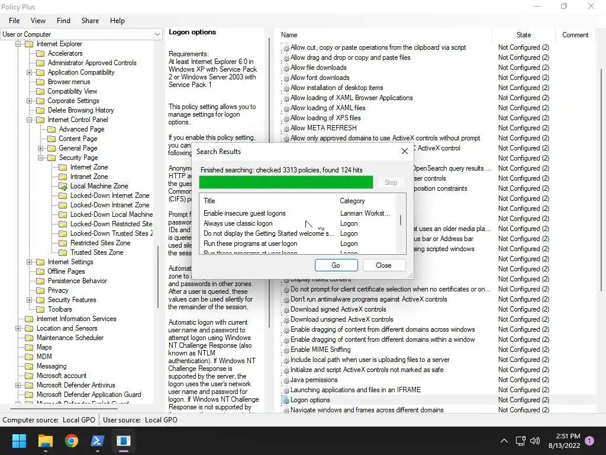
Task: Expand the Microsoft Defender Antivirus node
Action: [x=18, y=385]
